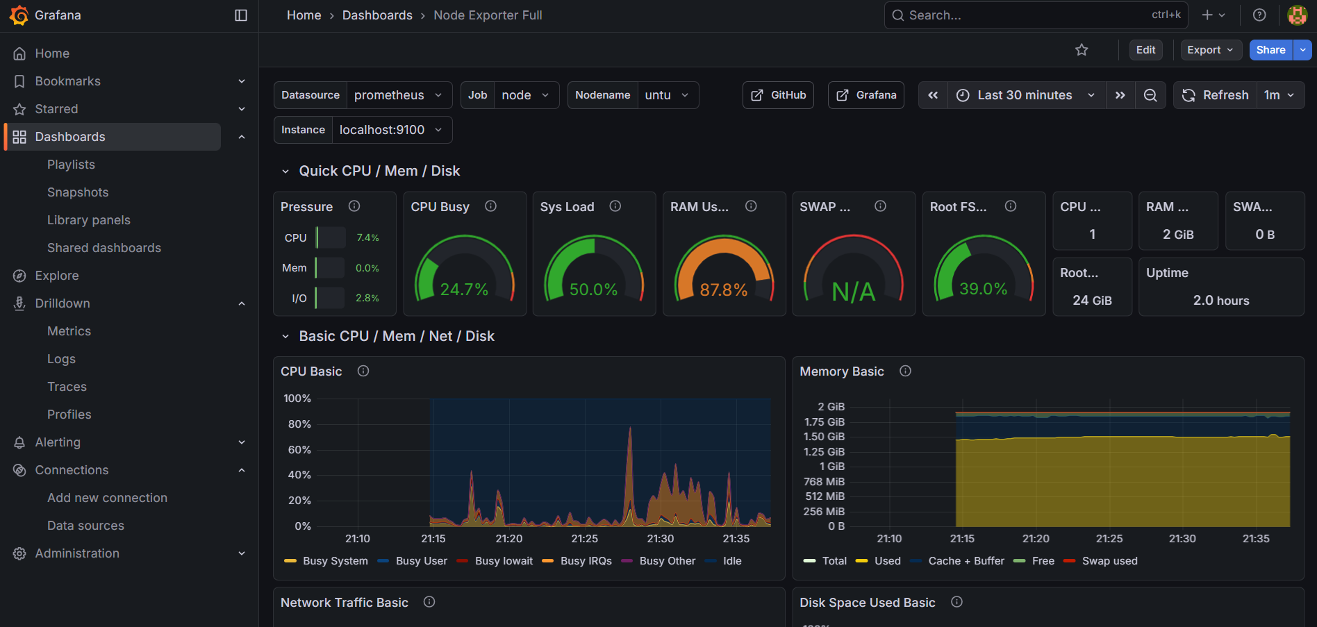Toggle Idle series in CPU legend
Image resolution: width=1317 pixels, height=627 pixels.
pyautogui.click(x=732, y=561)
